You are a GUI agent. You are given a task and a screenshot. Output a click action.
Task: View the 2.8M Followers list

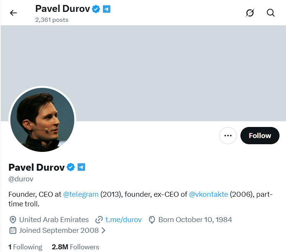[75, 247]
